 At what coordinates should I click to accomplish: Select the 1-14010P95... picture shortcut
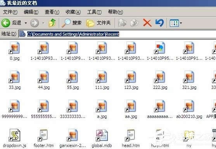[x=160, y=51]
